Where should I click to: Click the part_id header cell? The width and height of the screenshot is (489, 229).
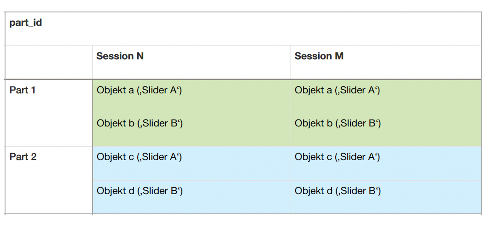tap(243, 29)
